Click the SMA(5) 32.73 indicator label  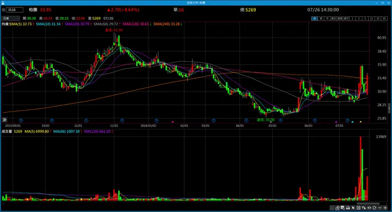21,24
